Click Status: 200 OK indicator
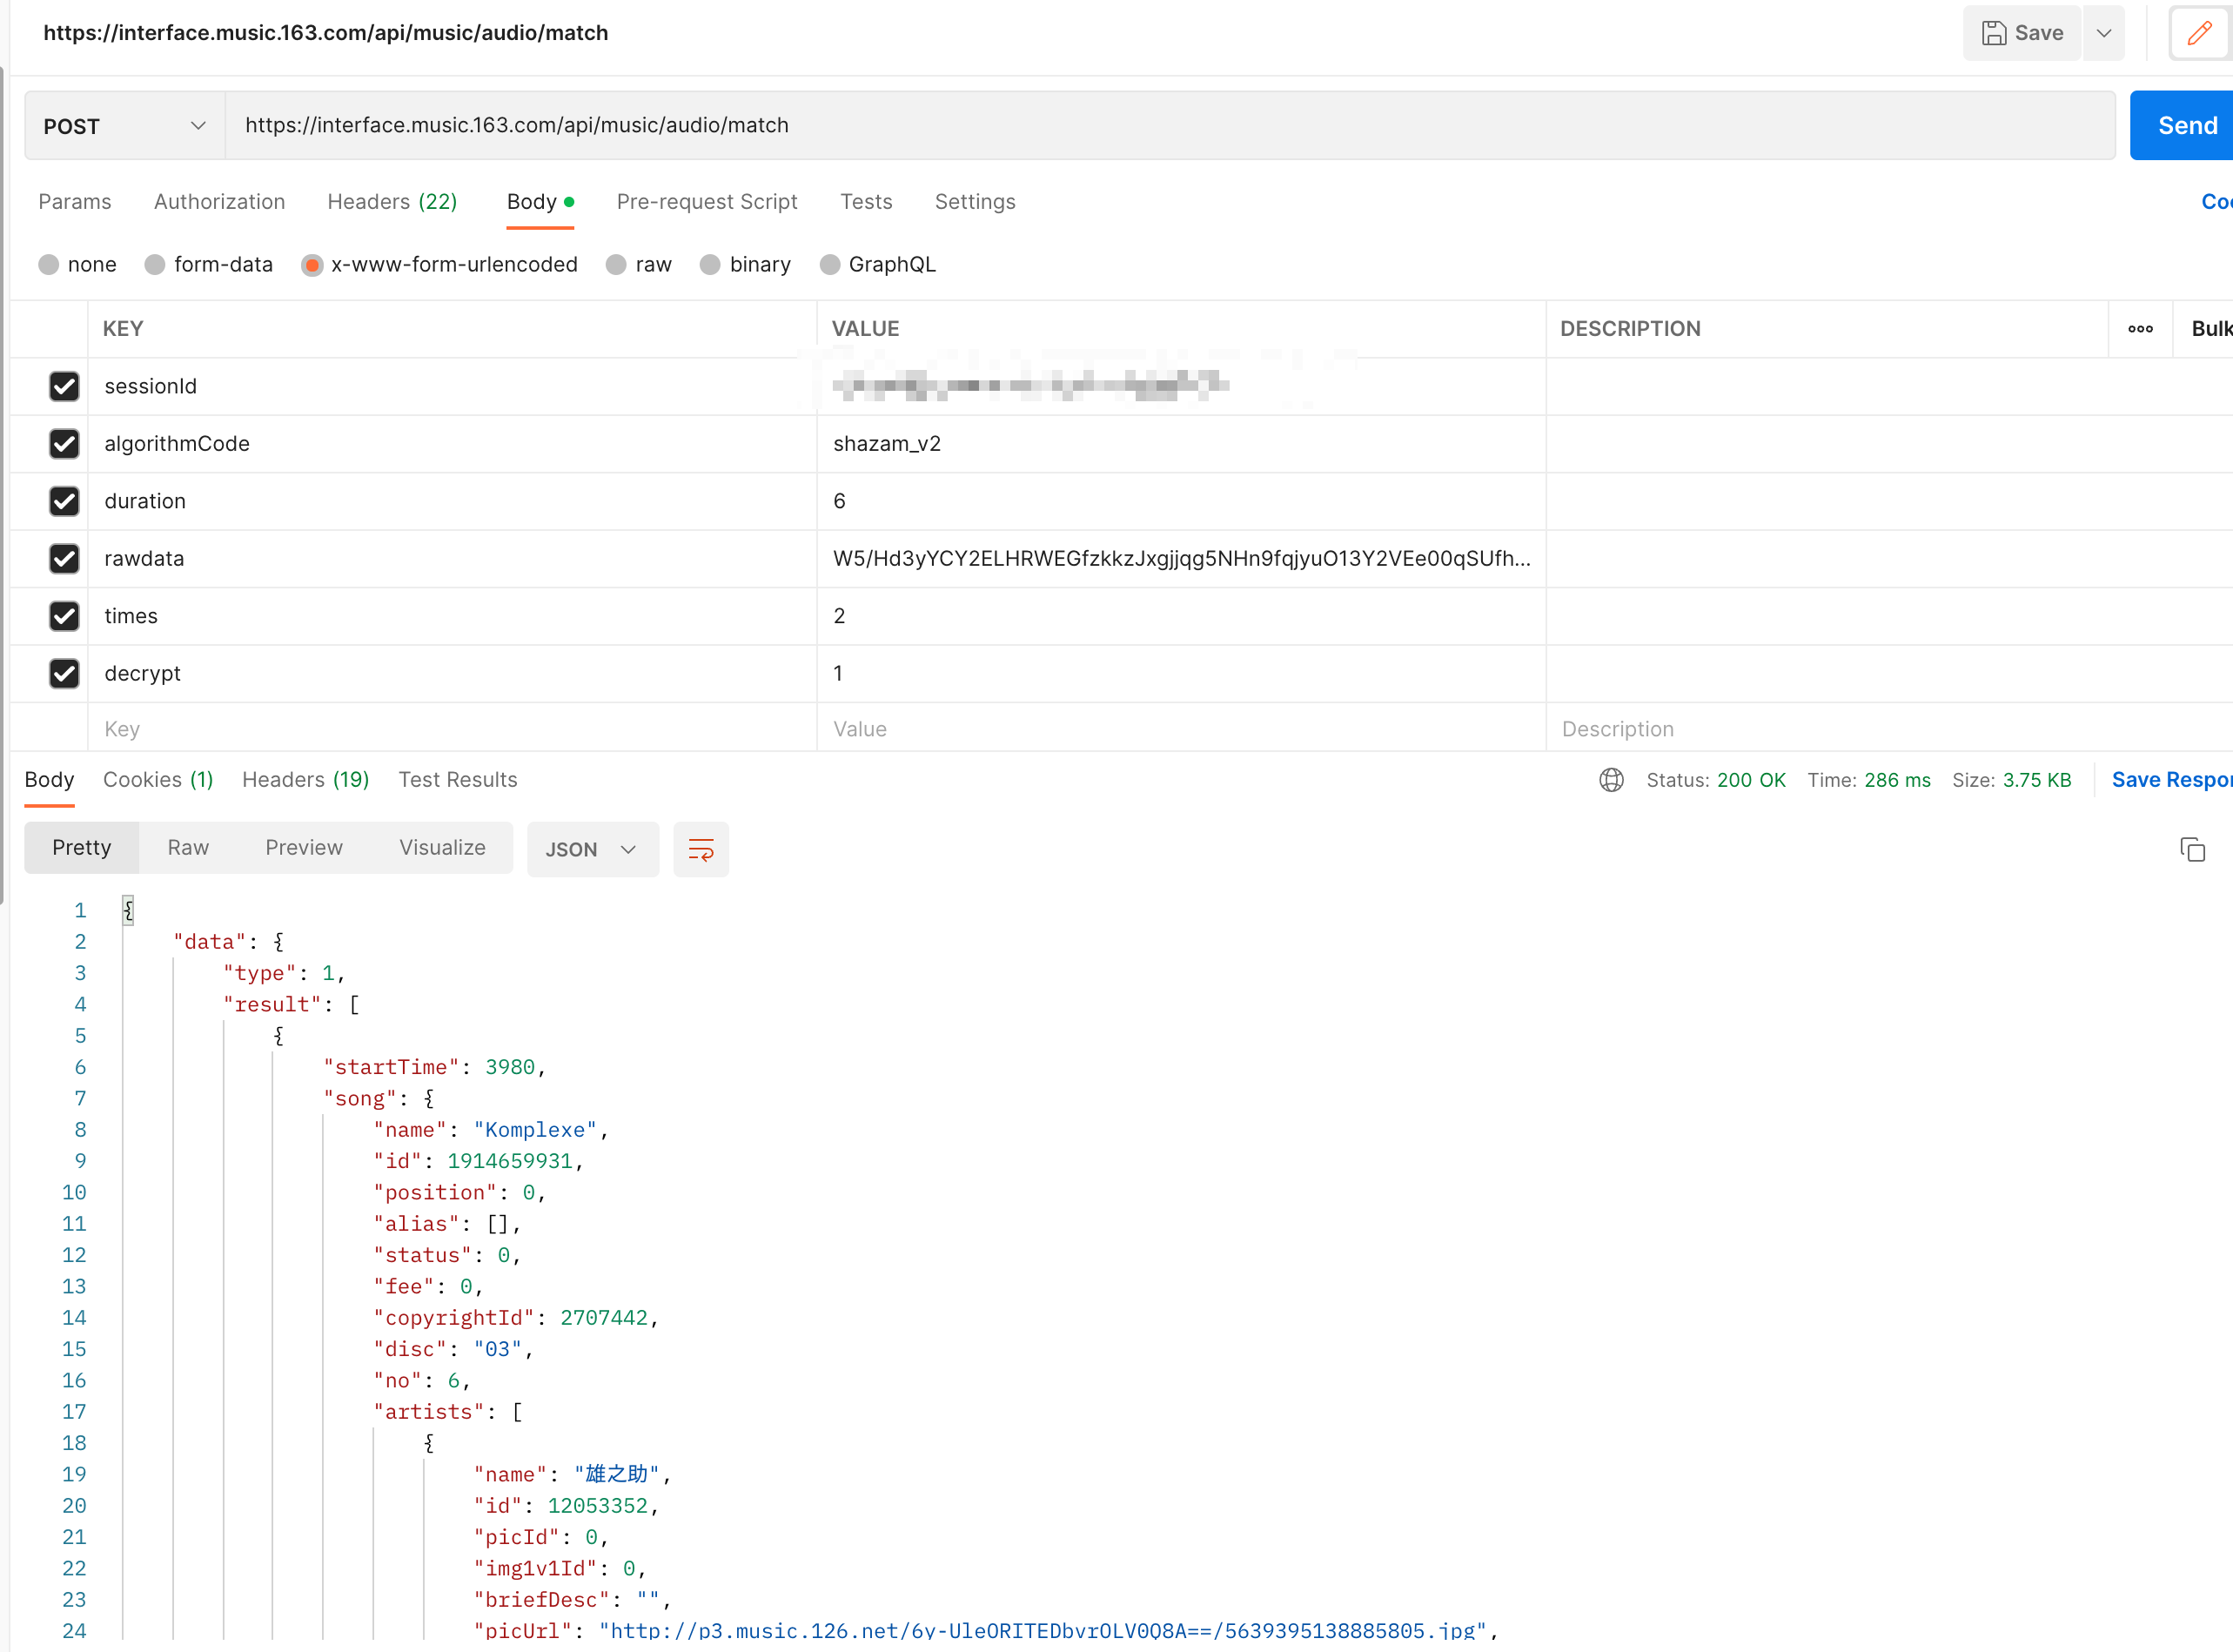This screenshot has height=1652, width=2233. tap(1716, 780)
